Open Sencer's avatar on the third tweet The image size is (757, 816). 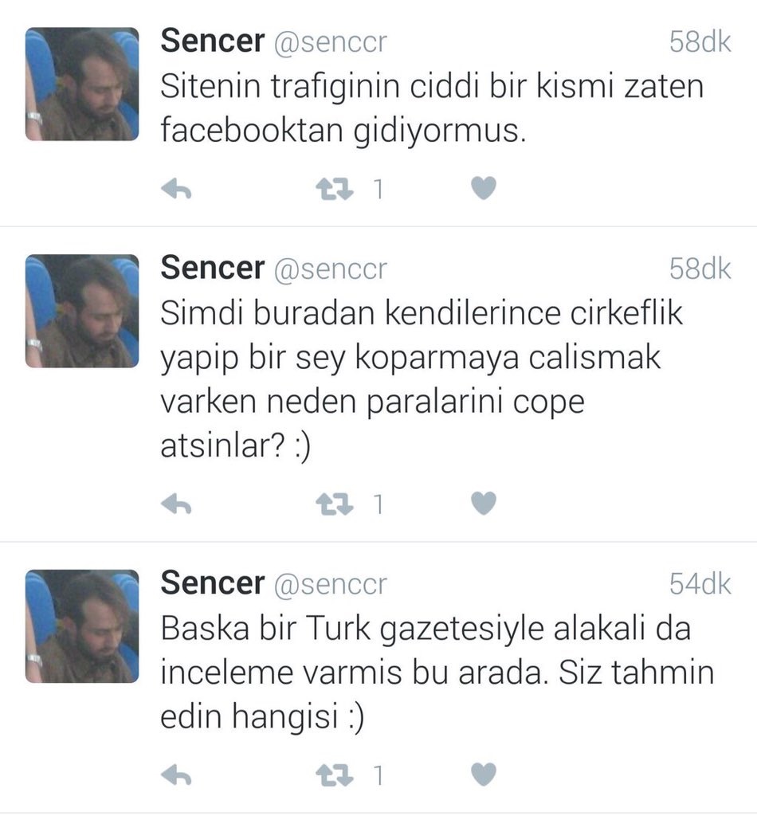coord(82,626)
